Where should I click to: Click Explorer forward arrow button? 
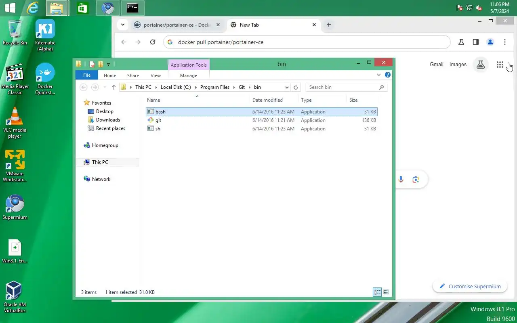(95, 87)
